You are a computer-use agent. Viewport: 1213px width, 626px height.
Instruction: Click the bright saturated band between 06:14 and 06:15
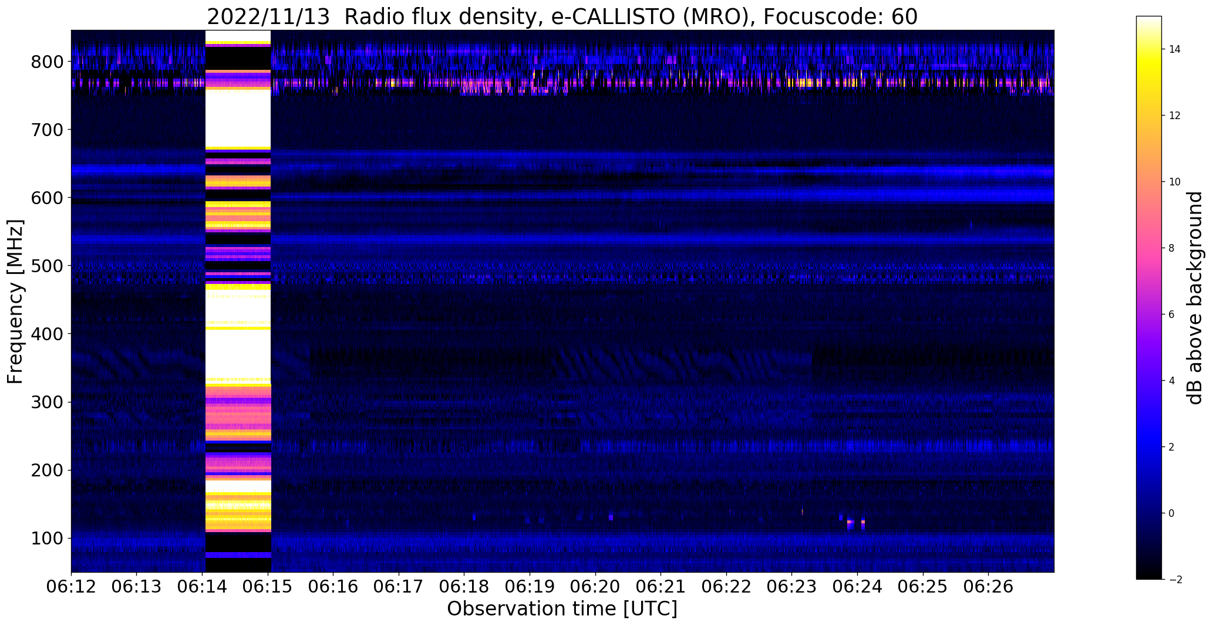coord(238,301)
